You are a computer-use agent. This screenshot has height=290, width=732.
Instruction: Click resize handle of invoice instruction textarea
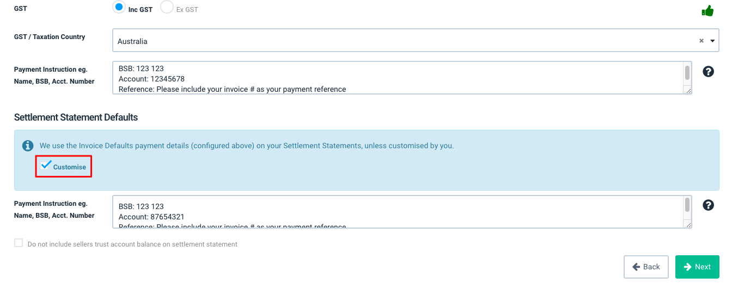[688, 90]
